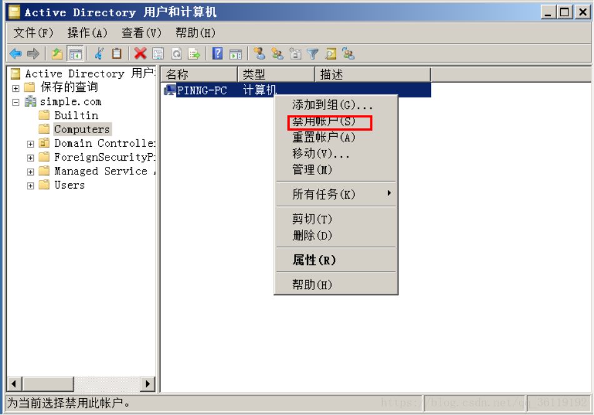
Task: Choose 属性(R) in context menu
Action: click(x=335, y=260)
